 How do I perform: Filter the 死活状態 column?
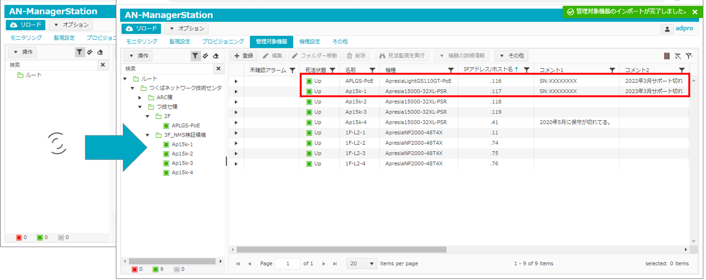click(333, 70)
